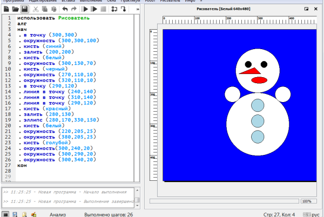Cut selection with the scissors icon

[x=35, y=9]
